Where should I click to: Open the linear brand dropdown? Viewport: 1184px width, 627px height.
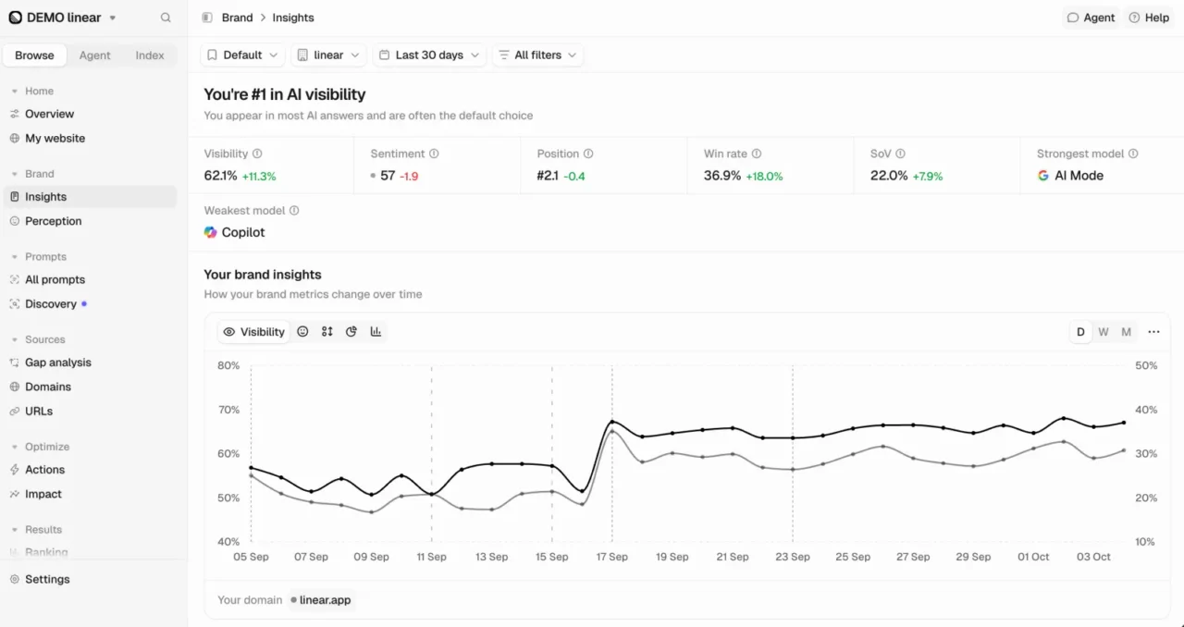pos(329,55)
